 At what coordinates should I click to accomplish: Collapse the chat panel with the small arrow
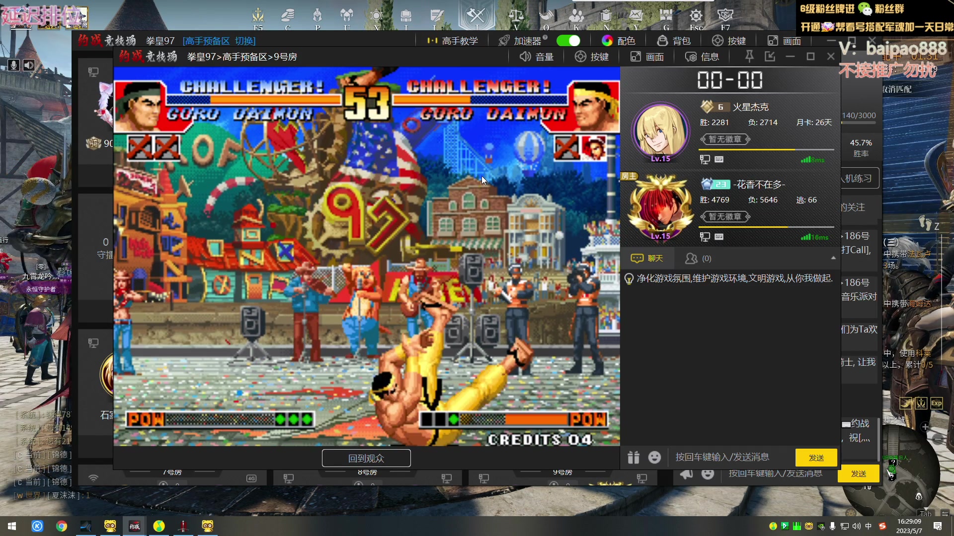tap(833, 258)
